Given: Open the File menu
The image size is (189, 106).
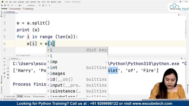Looking at the screenshot, I should 6,2.
